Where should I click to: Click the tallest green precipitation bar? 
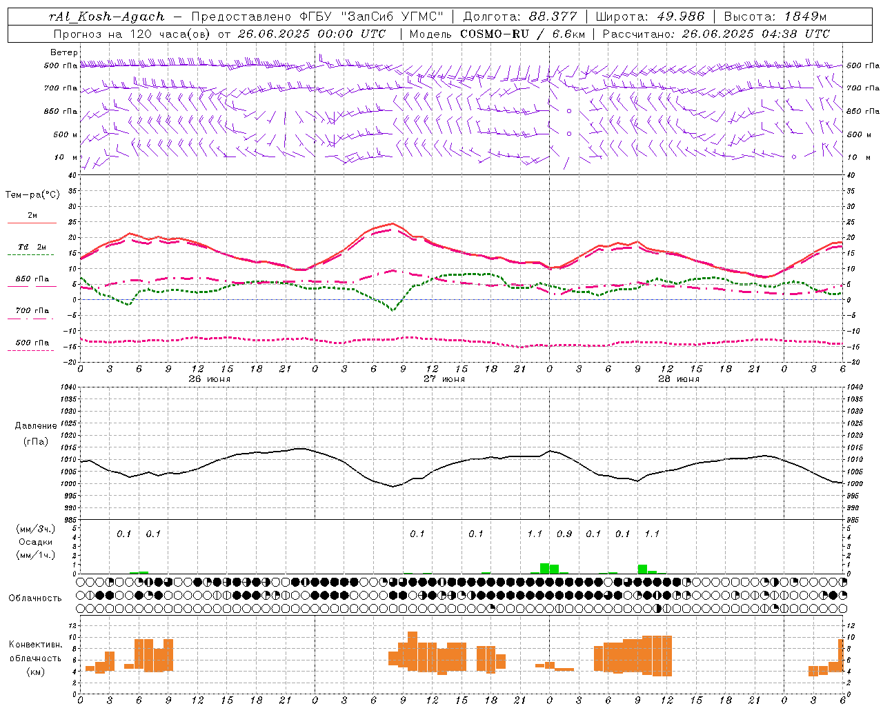tap(544, 568)
